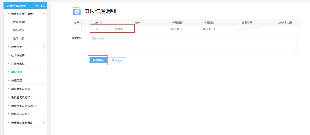Open 按期应申报 submenu item
Viewport: 310px width, 135px height.
[20, 22]
